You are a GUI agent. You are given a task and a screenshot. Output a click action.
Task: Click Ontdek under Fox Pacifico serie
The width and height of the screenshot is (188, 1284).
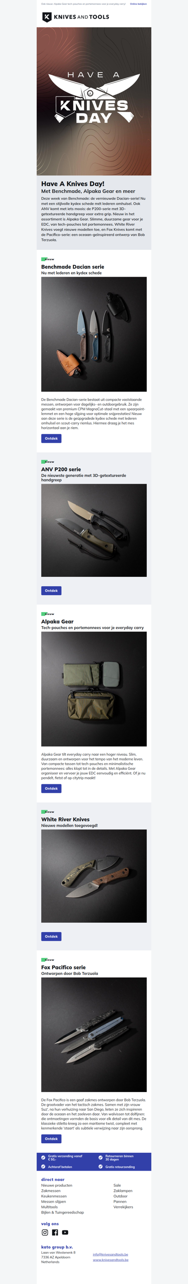[51, 1139]
